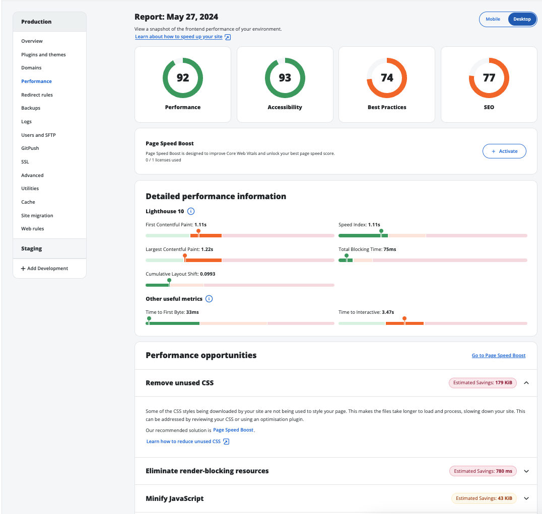Click external link icon beside speed up link

click(x=228, y=37)
